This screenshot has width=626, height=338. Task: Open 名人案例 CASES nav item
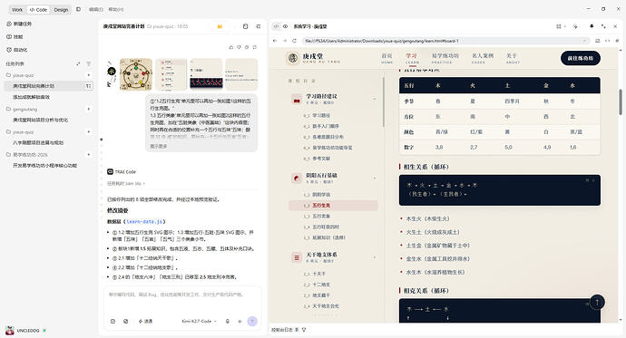coord(483,58)
